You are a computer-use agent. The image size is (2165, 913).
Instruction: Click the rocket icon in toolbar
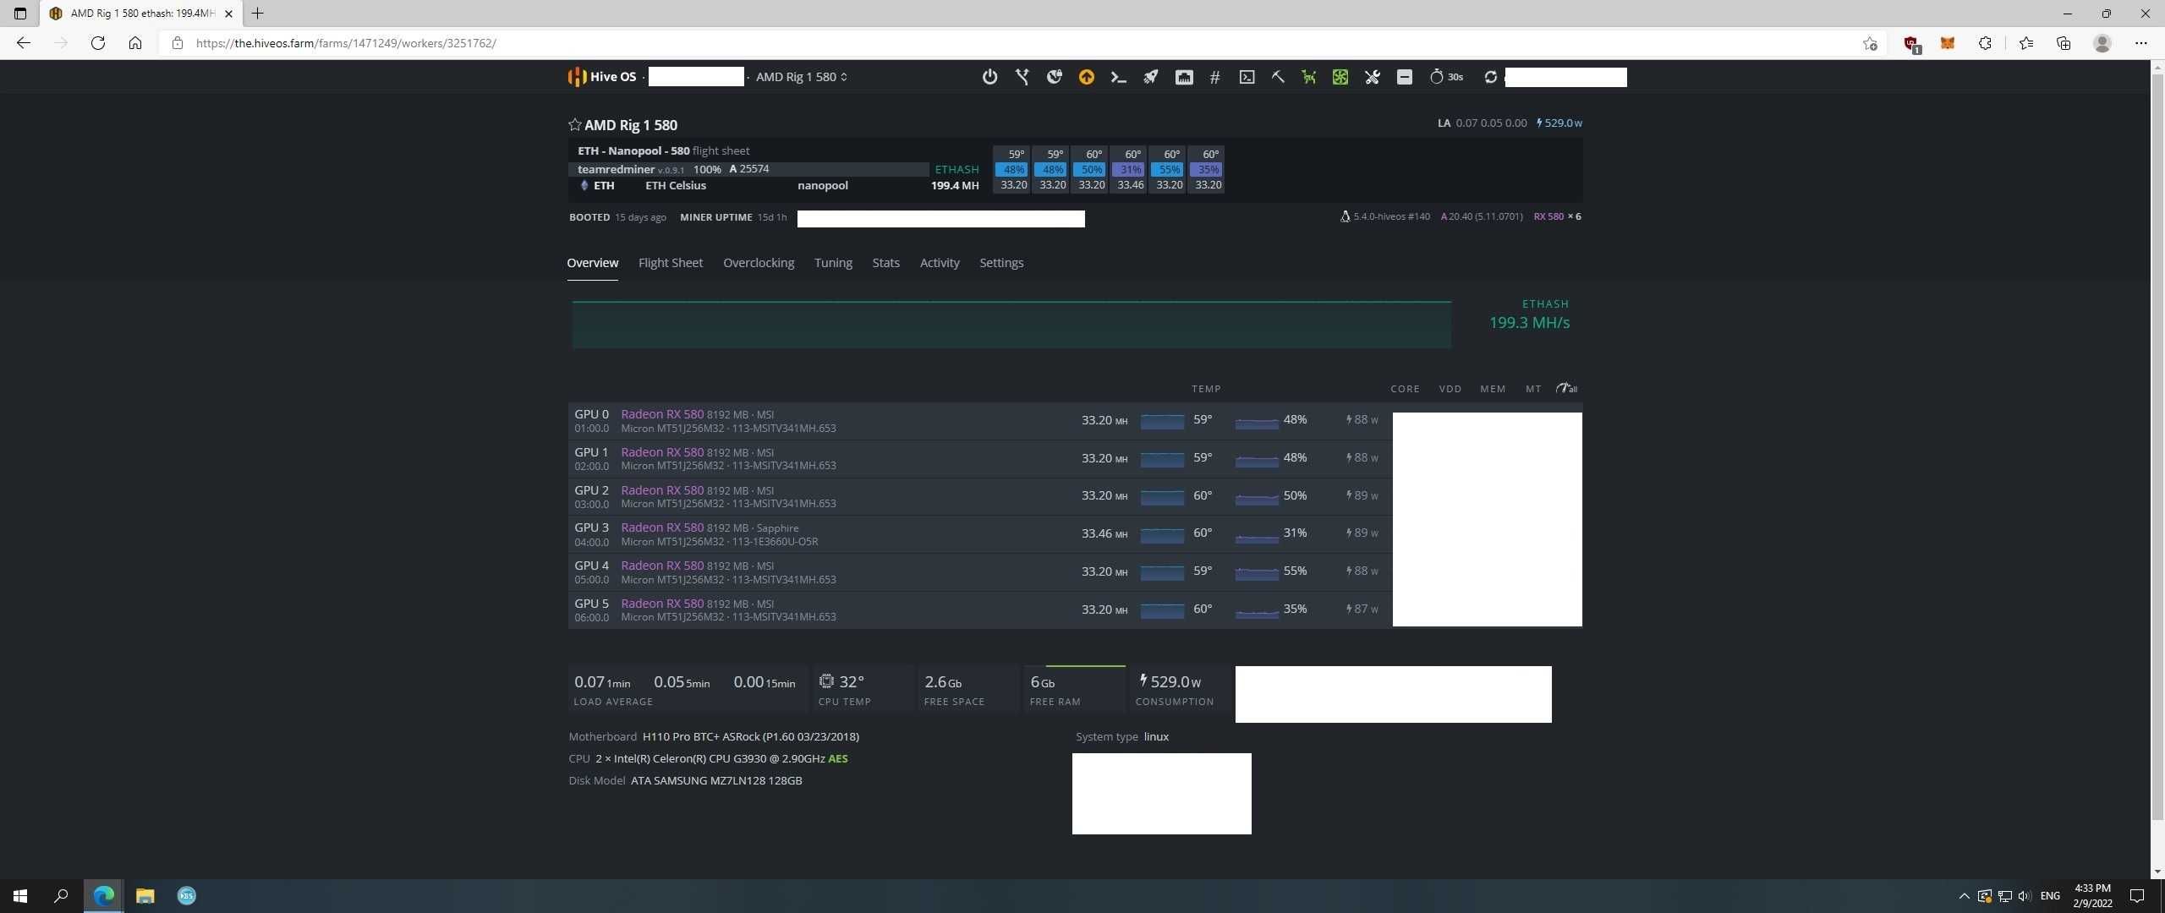1150,77
